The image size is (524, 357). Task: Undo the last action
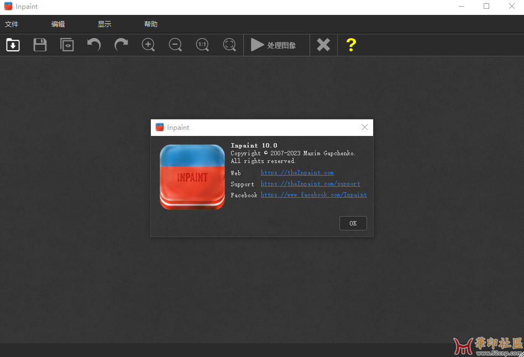94,45
